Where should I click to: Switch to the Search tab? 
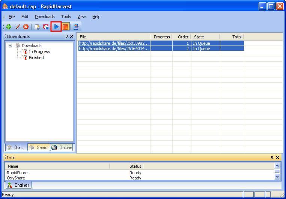[x=39, y=147]
